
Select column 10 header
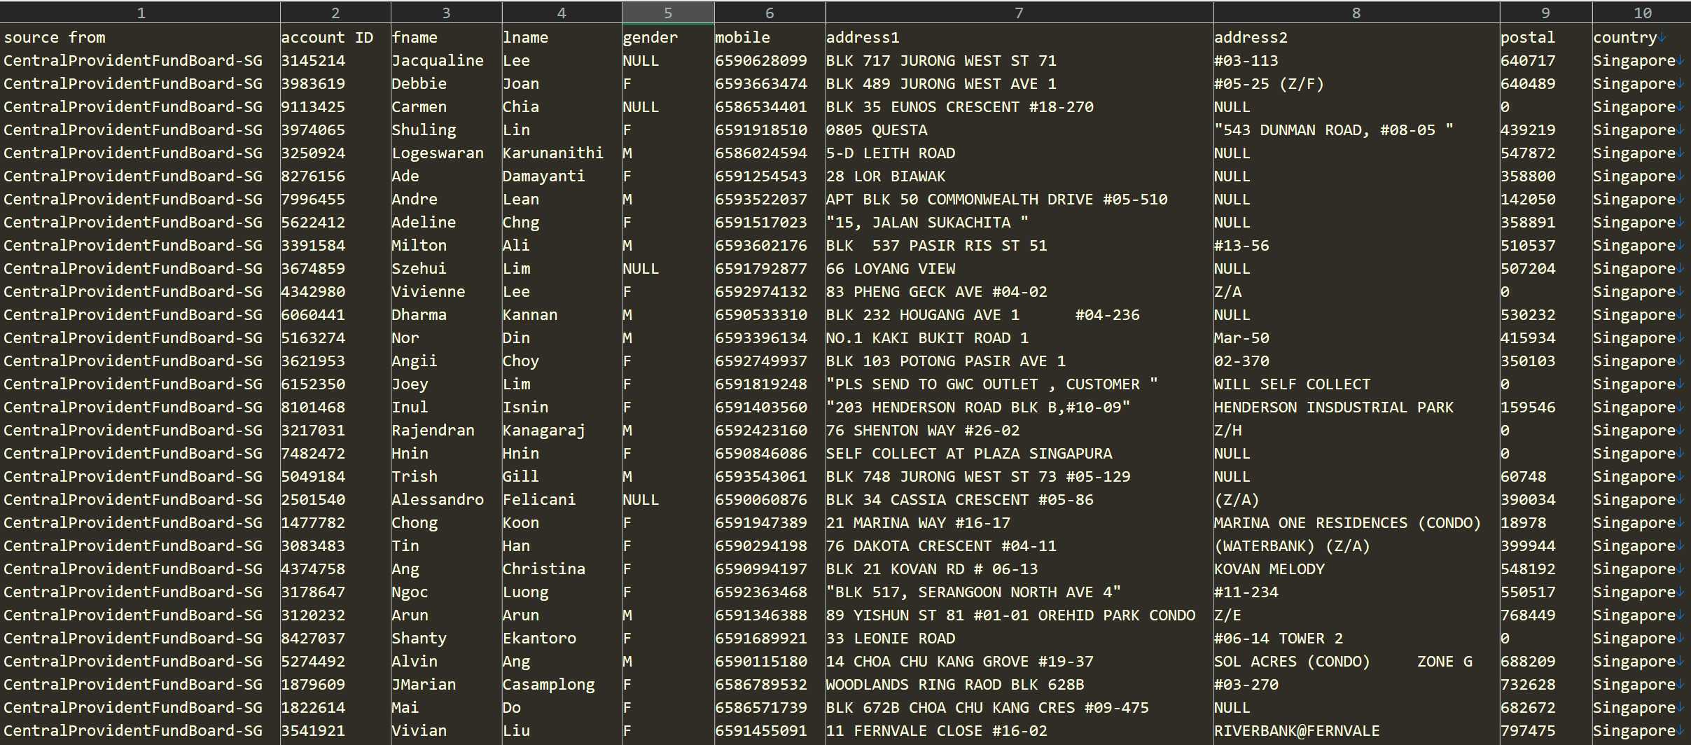1641,13
